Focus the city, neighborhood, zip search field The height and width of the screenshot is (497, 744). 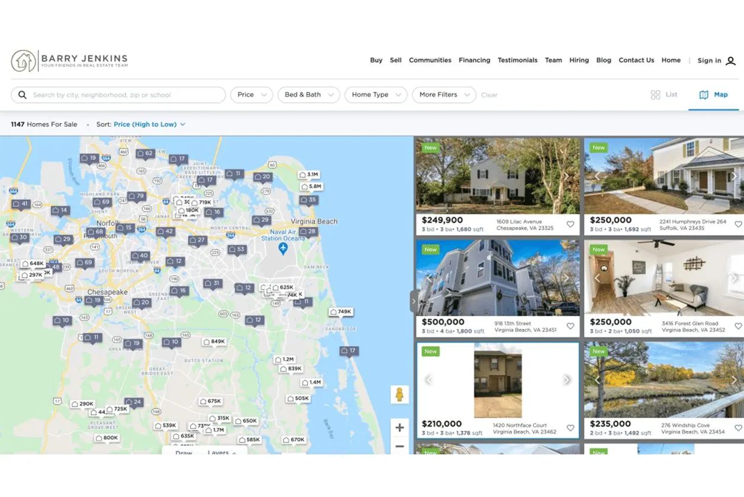(x=118, y=95)
